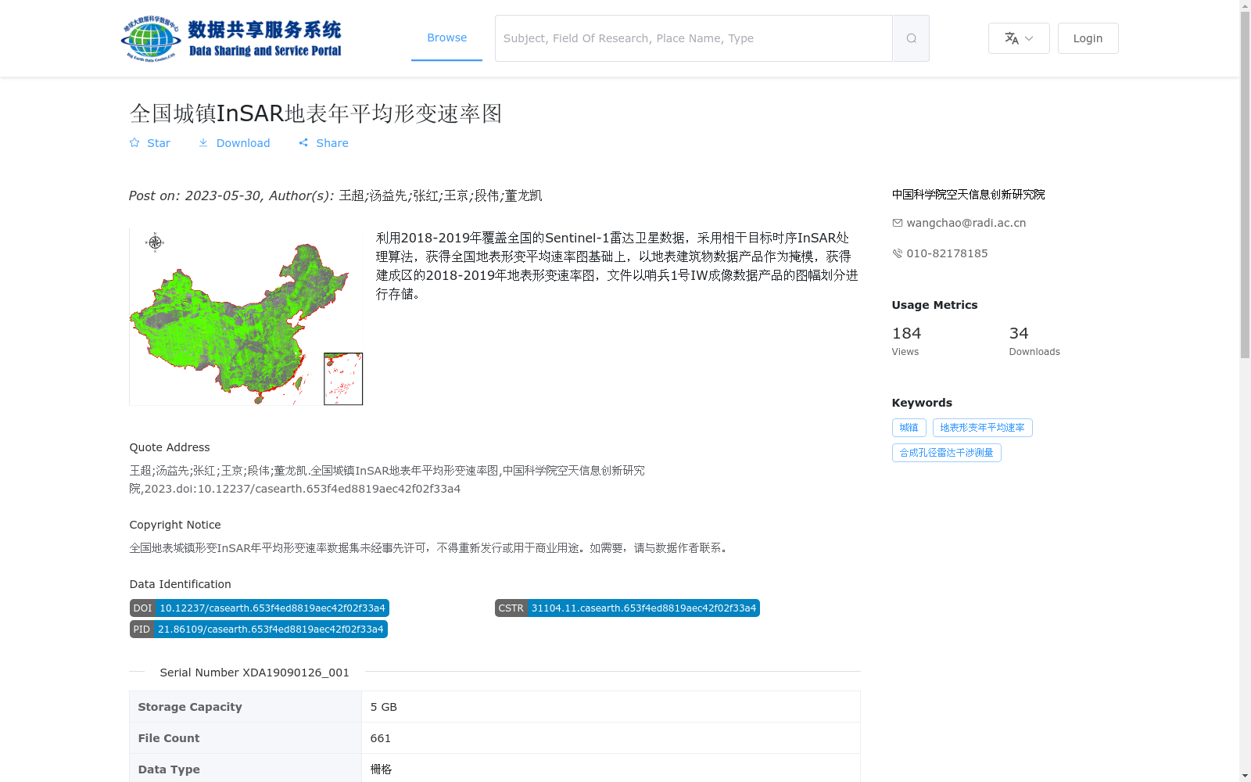Click the File Count value 661

point(381,738)
